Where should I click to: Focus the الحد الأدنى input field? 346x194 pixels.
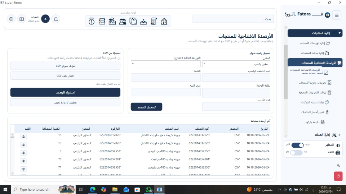point(236,107)
